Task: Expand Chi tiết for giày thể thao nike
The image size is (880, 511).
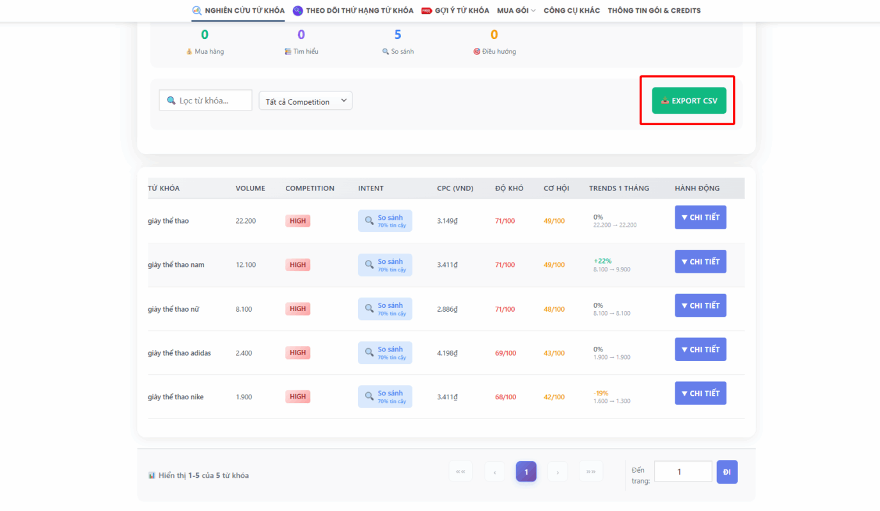Action: (x=700, y=393)
